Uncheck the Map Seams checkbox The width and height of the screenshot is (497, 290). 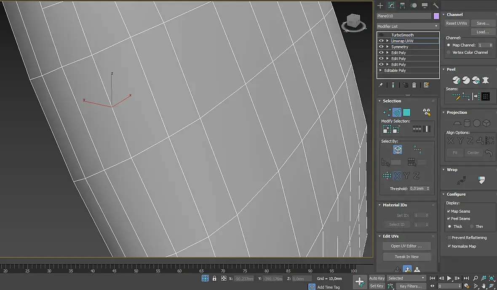pos(449,211)
